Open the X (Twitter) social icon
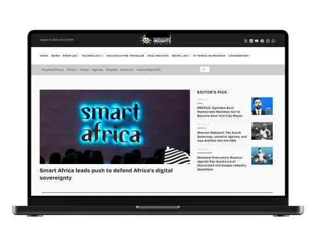The height and width of the screenshot is (247, 327). point(245,41)
